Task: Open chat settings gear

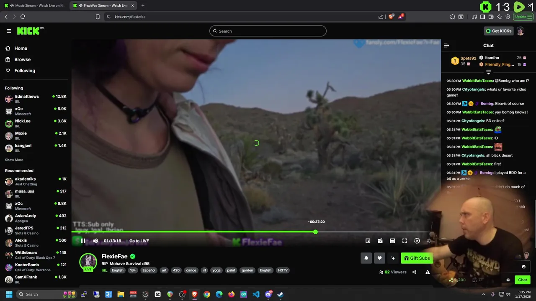Action: (508, 280)
